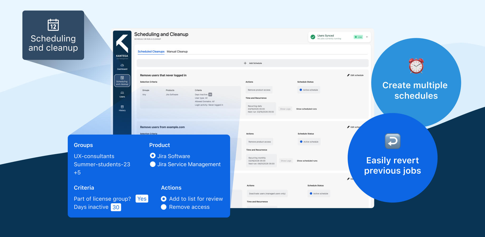The height and width of the screenshot is (237, 485).
Task: Click the green Users Synced checkmark icon
Action: pyautogui.click(x=313, y=37)
